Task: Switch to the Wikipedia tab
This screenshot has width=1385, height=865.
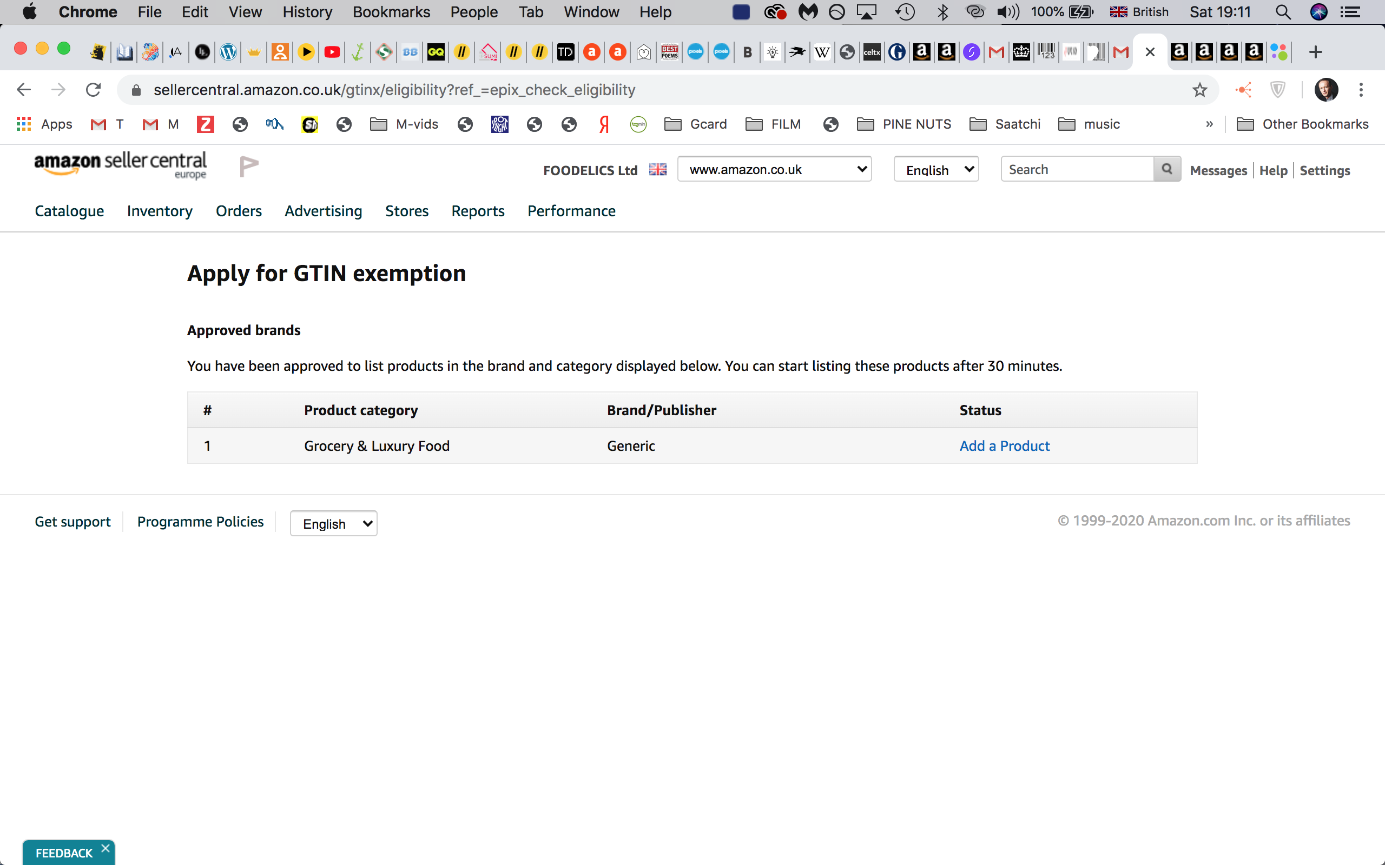Action: point(822,52)
